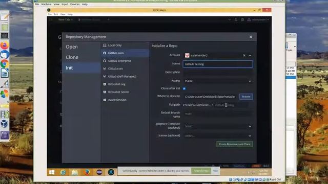Open Thunderbird in the host dock
328x184 pixels.
click(5, 55)
